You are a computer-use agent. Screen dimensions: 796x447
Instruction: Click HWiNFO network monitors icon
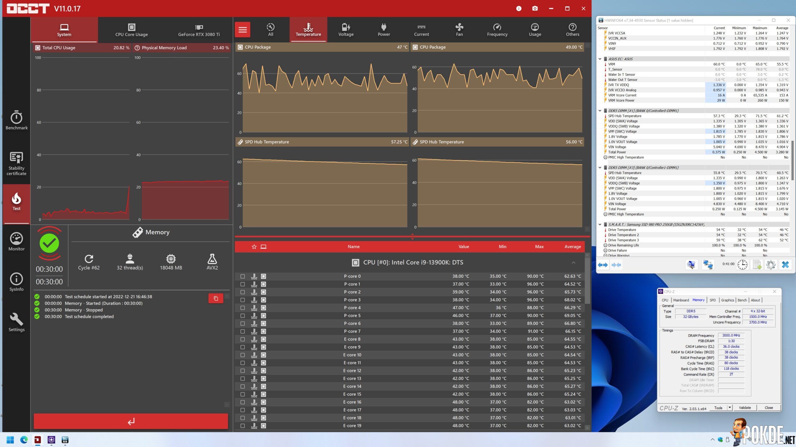pyautogui.click(x=708, y=265)
